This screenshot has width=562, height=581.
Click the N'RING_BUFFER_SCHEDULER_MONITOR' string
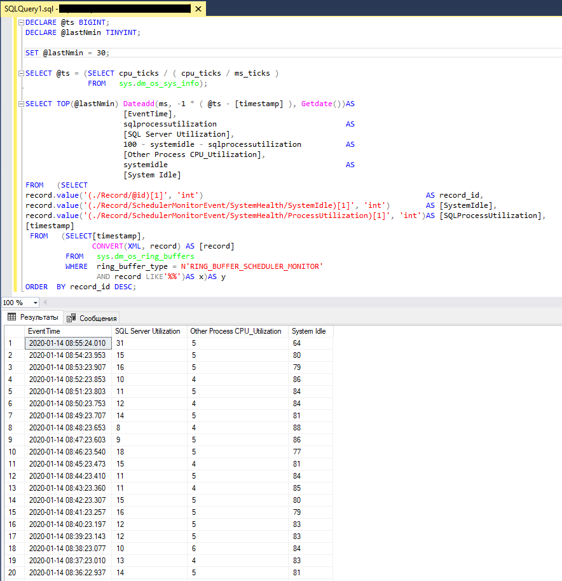252,266
